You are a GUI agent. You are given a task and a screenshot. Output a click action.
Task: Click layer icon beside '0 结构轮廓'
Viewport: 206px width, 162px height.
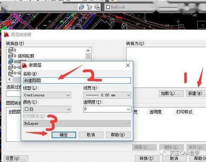tap(11, 56)
